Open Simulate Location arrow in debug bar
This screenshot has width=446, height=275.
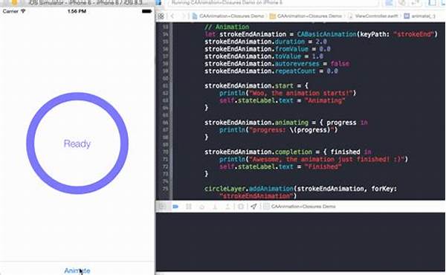[x=253, y=207]
